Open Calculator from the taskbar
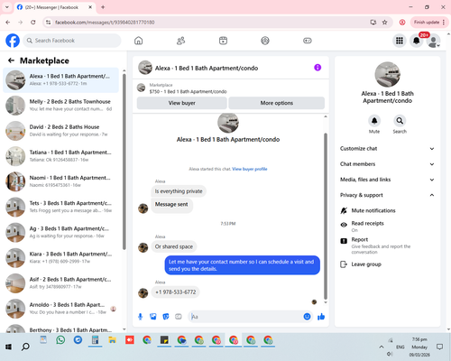 [95, 340]
